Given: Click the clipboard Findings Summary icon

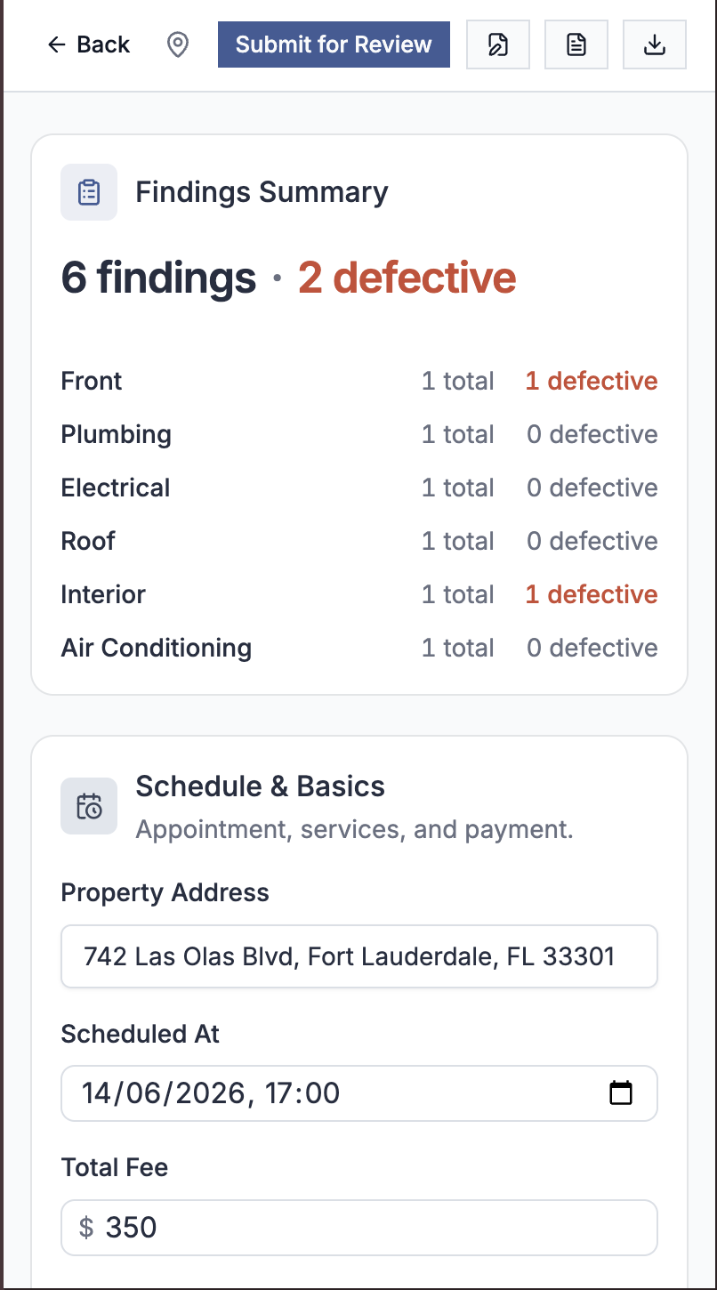Looking at the screenshot, I should pyautogui.click(x=89, y=192).
